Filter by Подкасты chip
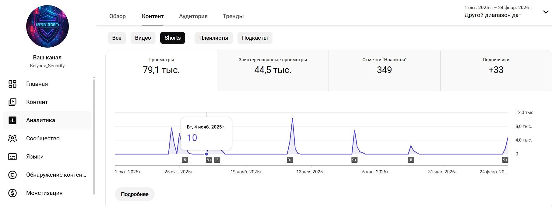 255,38
